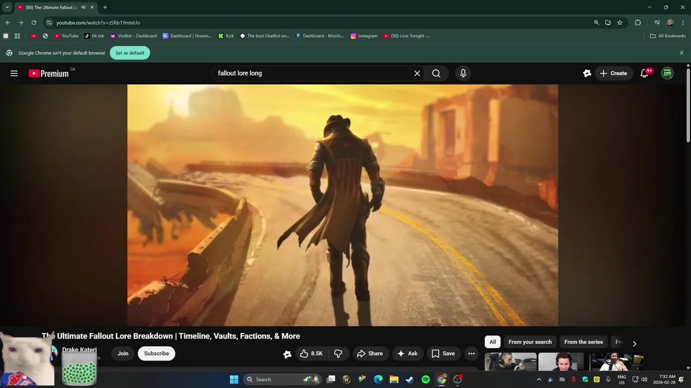691x388 pixels.
Task: Open Chrome profile avatar
Action: (670, 23)
